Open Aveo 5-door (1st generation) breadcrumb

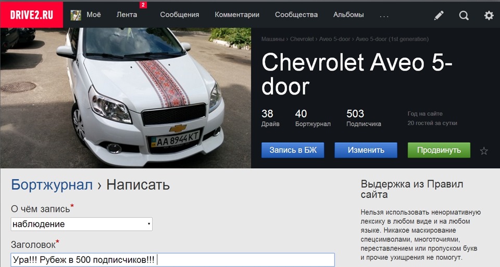point(392,39)
